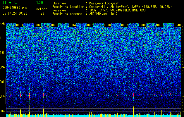184x117 pixels.
Task: Click the A504HB(yagi 4el) antenna text
Action: [x=103, y=14]
